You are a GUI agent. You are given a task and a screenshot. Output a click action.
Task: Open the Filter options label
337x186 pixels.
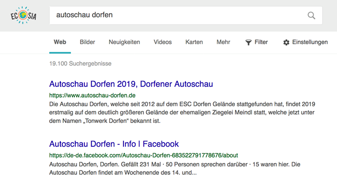(261, 42)
